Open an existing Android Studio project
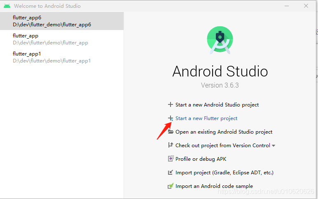The image size is (318, 199). [224, 132]
